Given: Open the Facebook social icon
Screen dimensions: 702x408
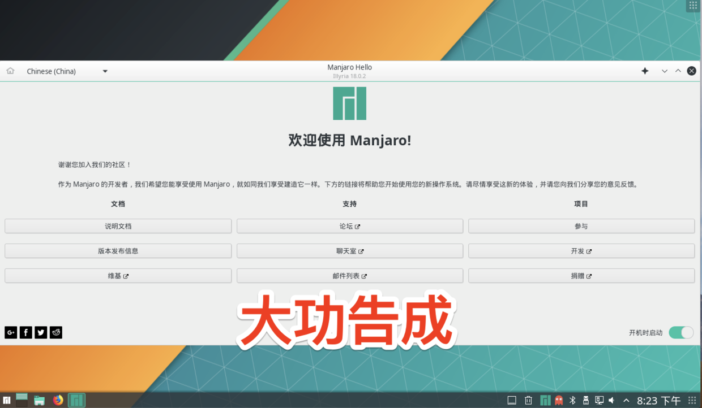Looking at the screenshot, I should pyautogui.click(x=25, y=332).
